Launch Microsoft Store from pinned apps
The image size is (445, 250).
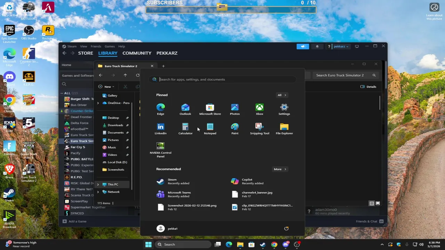210,109
